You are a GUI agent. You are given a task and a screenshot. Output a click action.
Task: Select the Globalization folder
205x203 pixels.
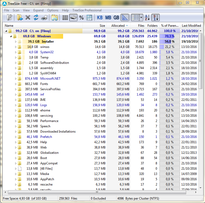pos(49,153)
